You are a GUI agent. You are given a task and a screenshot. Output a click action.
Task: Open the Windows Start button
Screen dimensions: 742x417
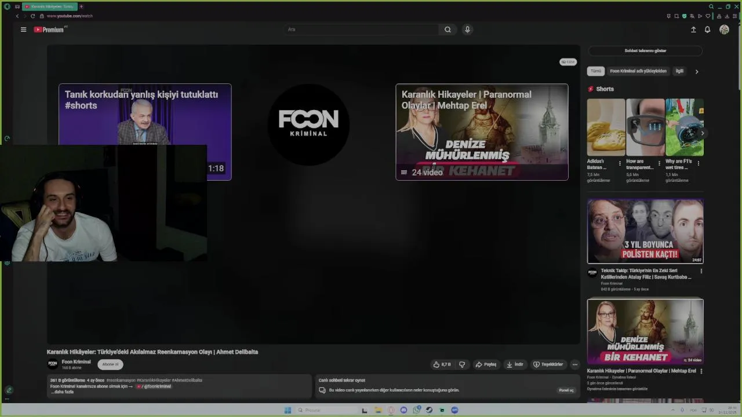[x=288, y=410]
